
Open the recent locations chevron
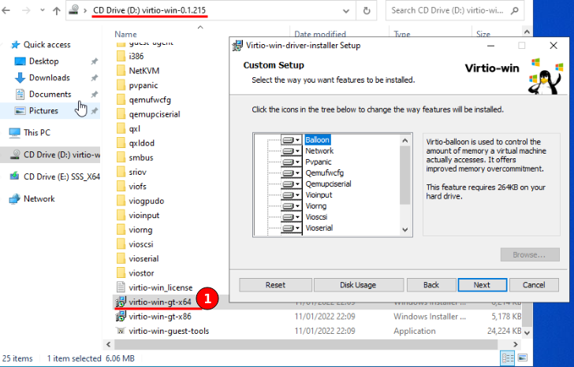pos(43,10)
